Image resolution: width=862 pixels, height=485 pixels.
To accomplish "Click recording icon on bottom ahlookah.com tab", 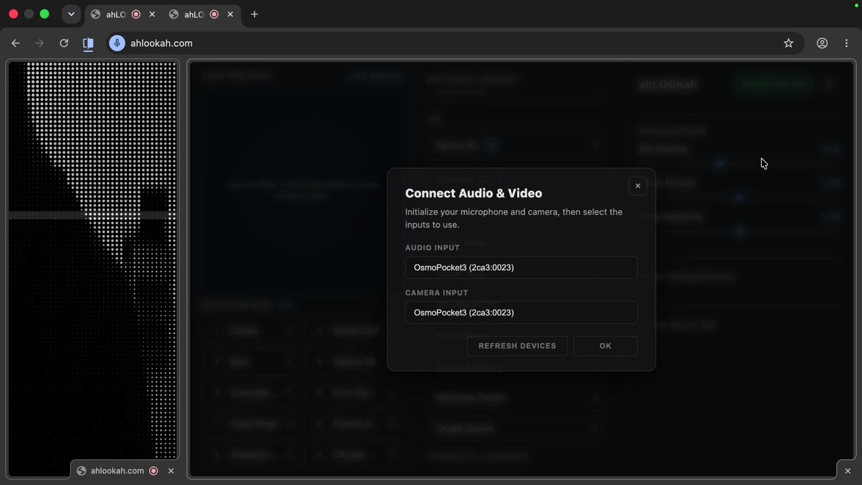I will click(154, 471).
